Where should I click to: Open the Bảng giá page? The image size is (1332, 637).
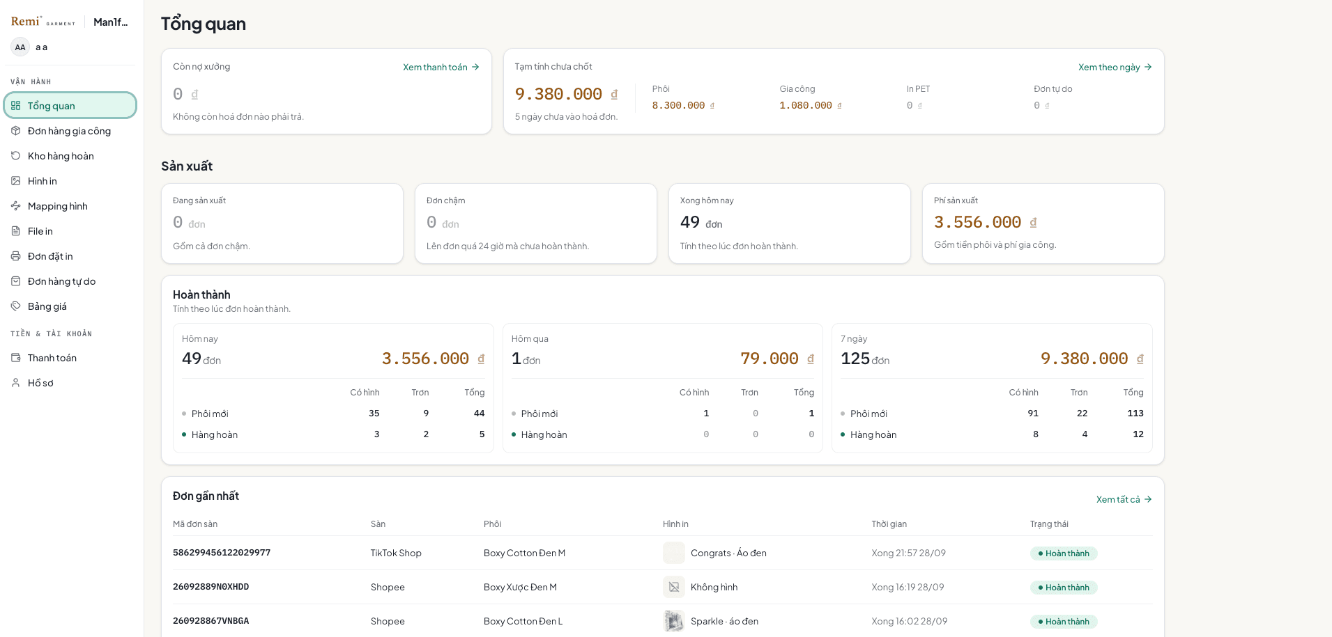coord(70,306)
